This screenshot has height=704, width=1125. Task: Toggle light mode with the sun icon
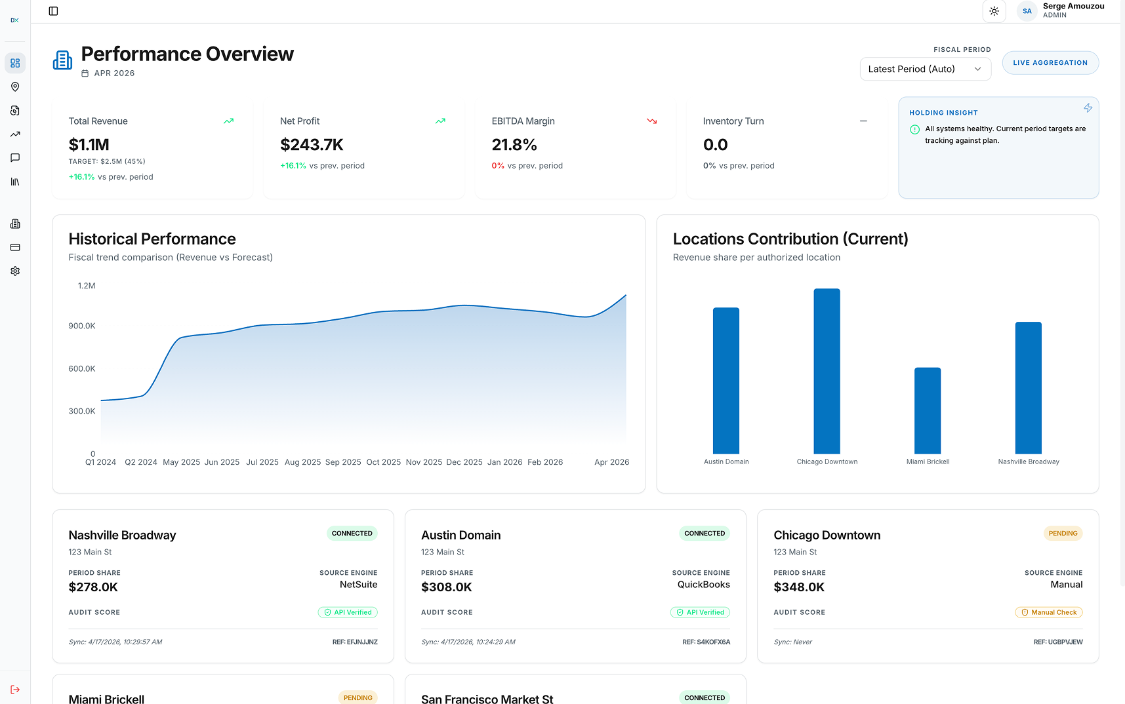(994, 11)
